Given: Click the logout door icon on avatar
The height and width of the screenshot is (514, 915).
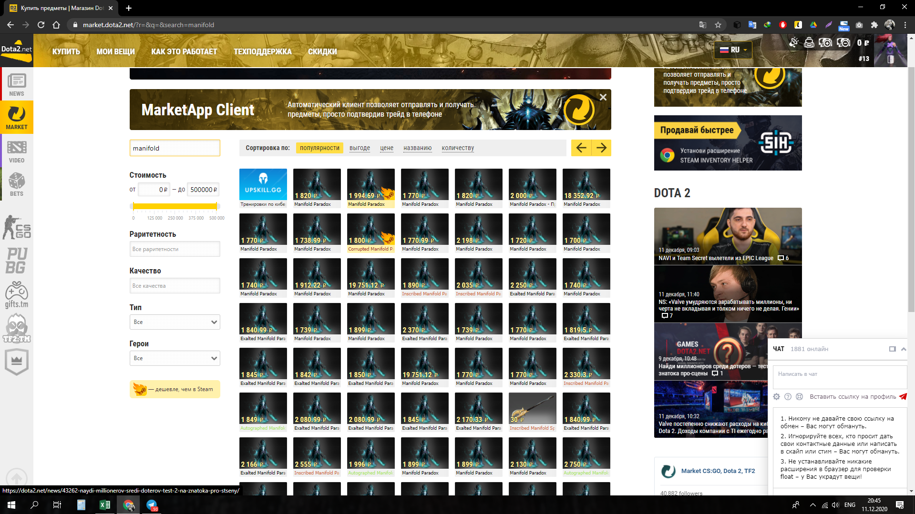Looking at the screenshot, I should [x=890, y=59].
